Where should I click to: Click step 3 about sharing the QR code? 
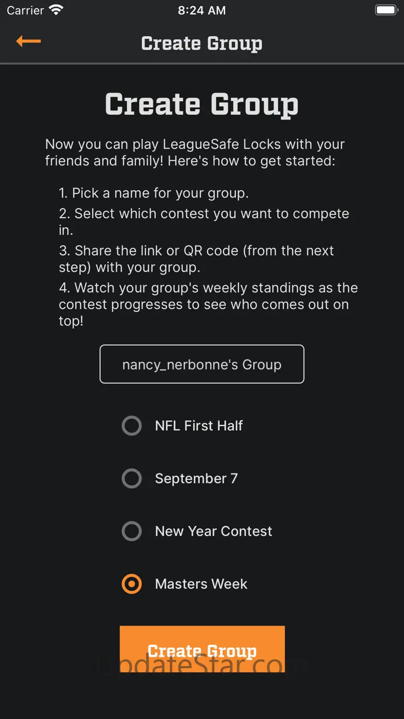197,259
